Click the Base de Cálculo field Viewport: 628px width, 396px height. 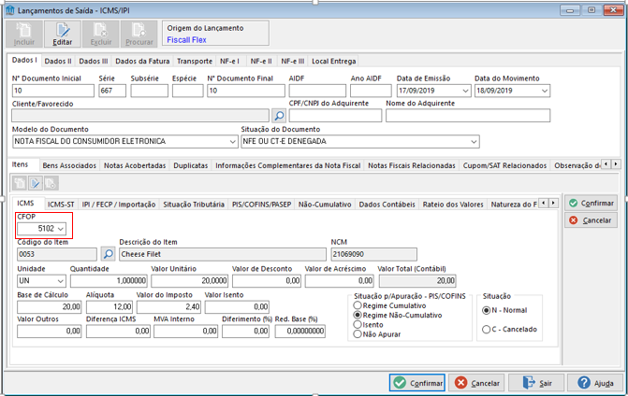pyautogui.click(x=50, y=307)
